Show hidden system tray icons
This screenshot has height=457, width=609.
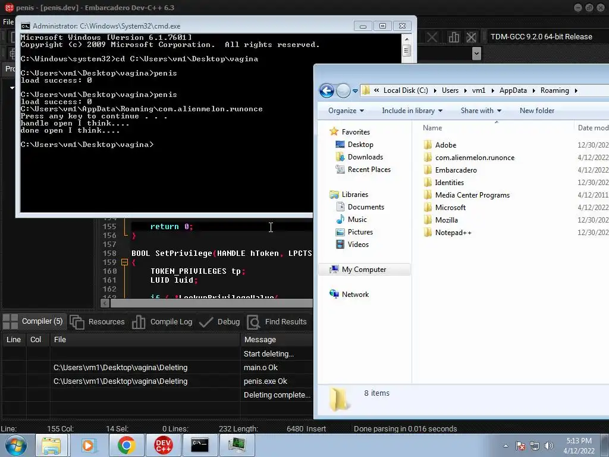(x=506, y=446)
